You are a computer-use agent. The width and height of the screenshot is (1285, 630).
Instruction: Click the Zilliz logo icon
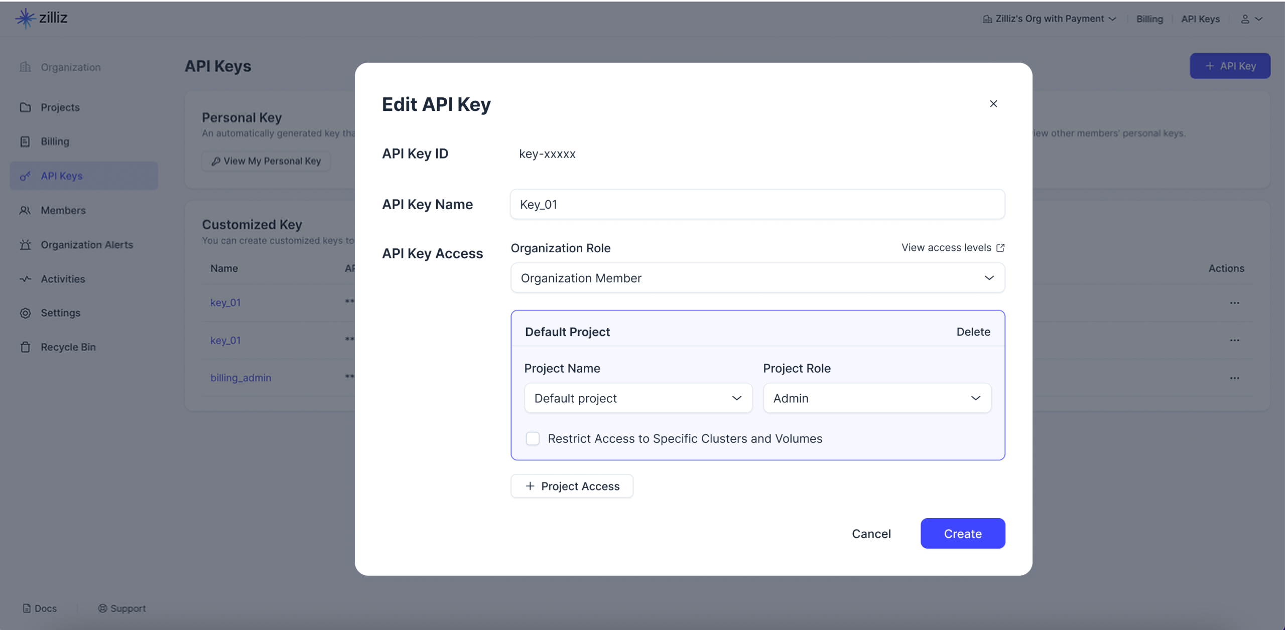(25, 19)
